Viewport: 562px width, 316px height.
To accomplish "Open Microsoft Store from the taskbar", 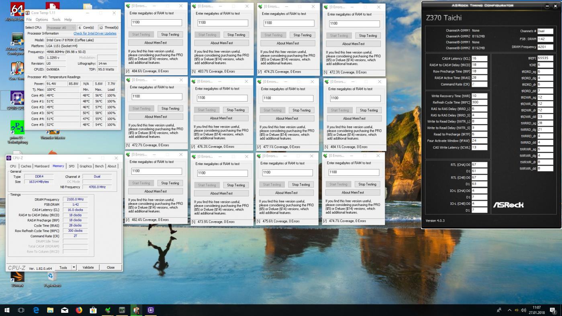I will 93,310.
